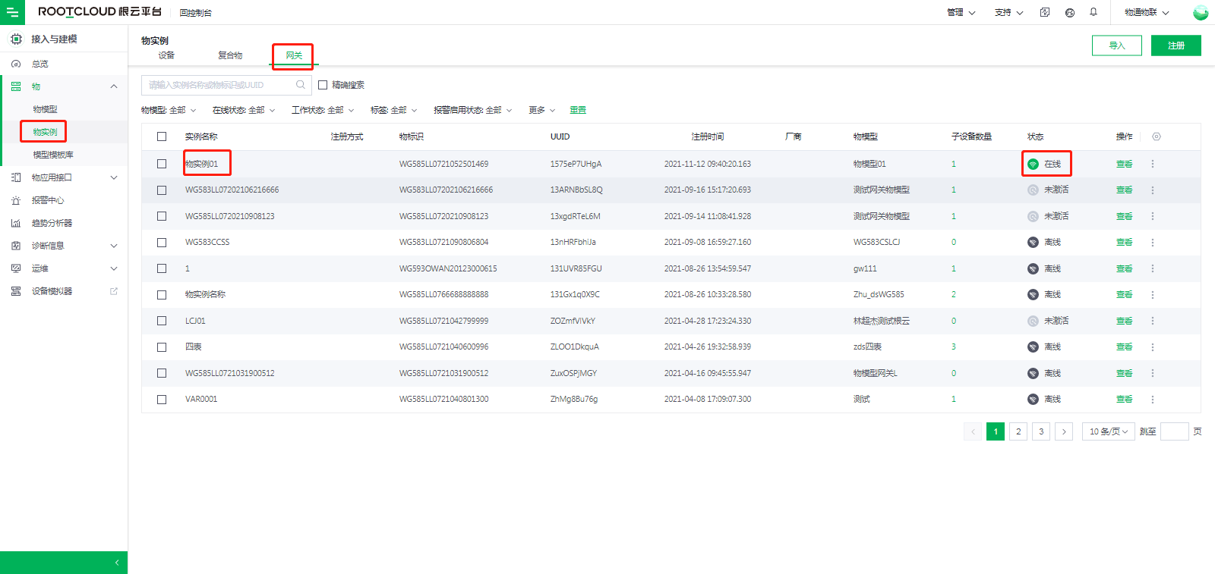This screenshot has width=1215, height=574.
Task: Open the 物通物联 tenant dropdown
Action: (1147, 12)
